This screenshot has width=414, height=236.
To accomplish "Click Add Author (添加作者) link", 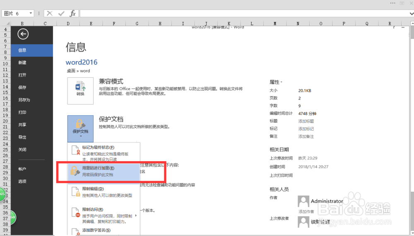I will click(x=306, y=212).
